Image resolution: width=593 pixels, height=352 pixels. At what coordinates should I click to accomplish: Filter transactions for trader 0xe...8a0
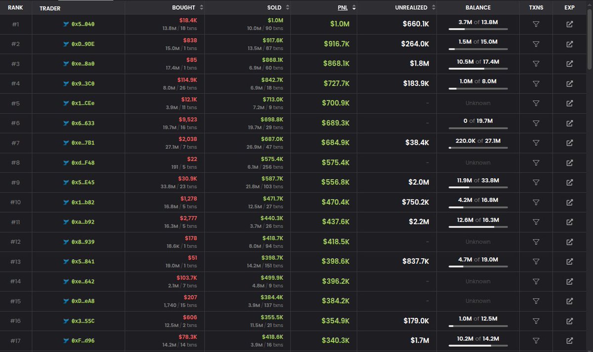pos(536,64)
